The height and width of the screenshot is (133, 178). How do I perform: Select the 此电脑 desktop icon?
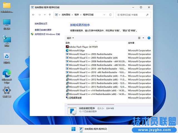point(7,24)
